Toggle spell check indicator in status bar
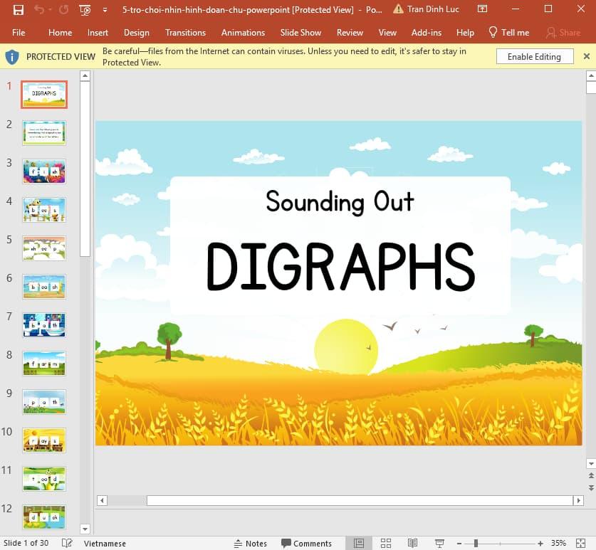 pos(66,543)
